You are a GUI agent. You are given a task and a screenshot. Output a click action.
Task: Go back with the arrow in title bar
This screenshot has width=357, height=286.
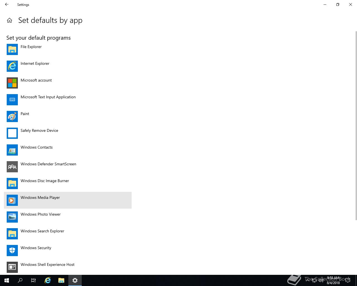tap(7, 4)
